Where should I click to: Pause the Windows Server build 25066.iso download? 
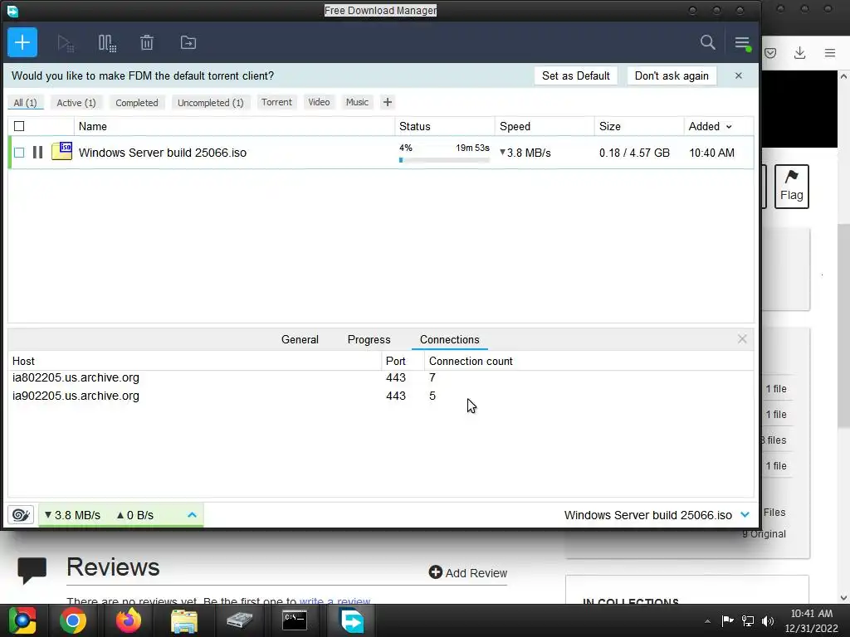pyautogui.click(x=37, y=153)
